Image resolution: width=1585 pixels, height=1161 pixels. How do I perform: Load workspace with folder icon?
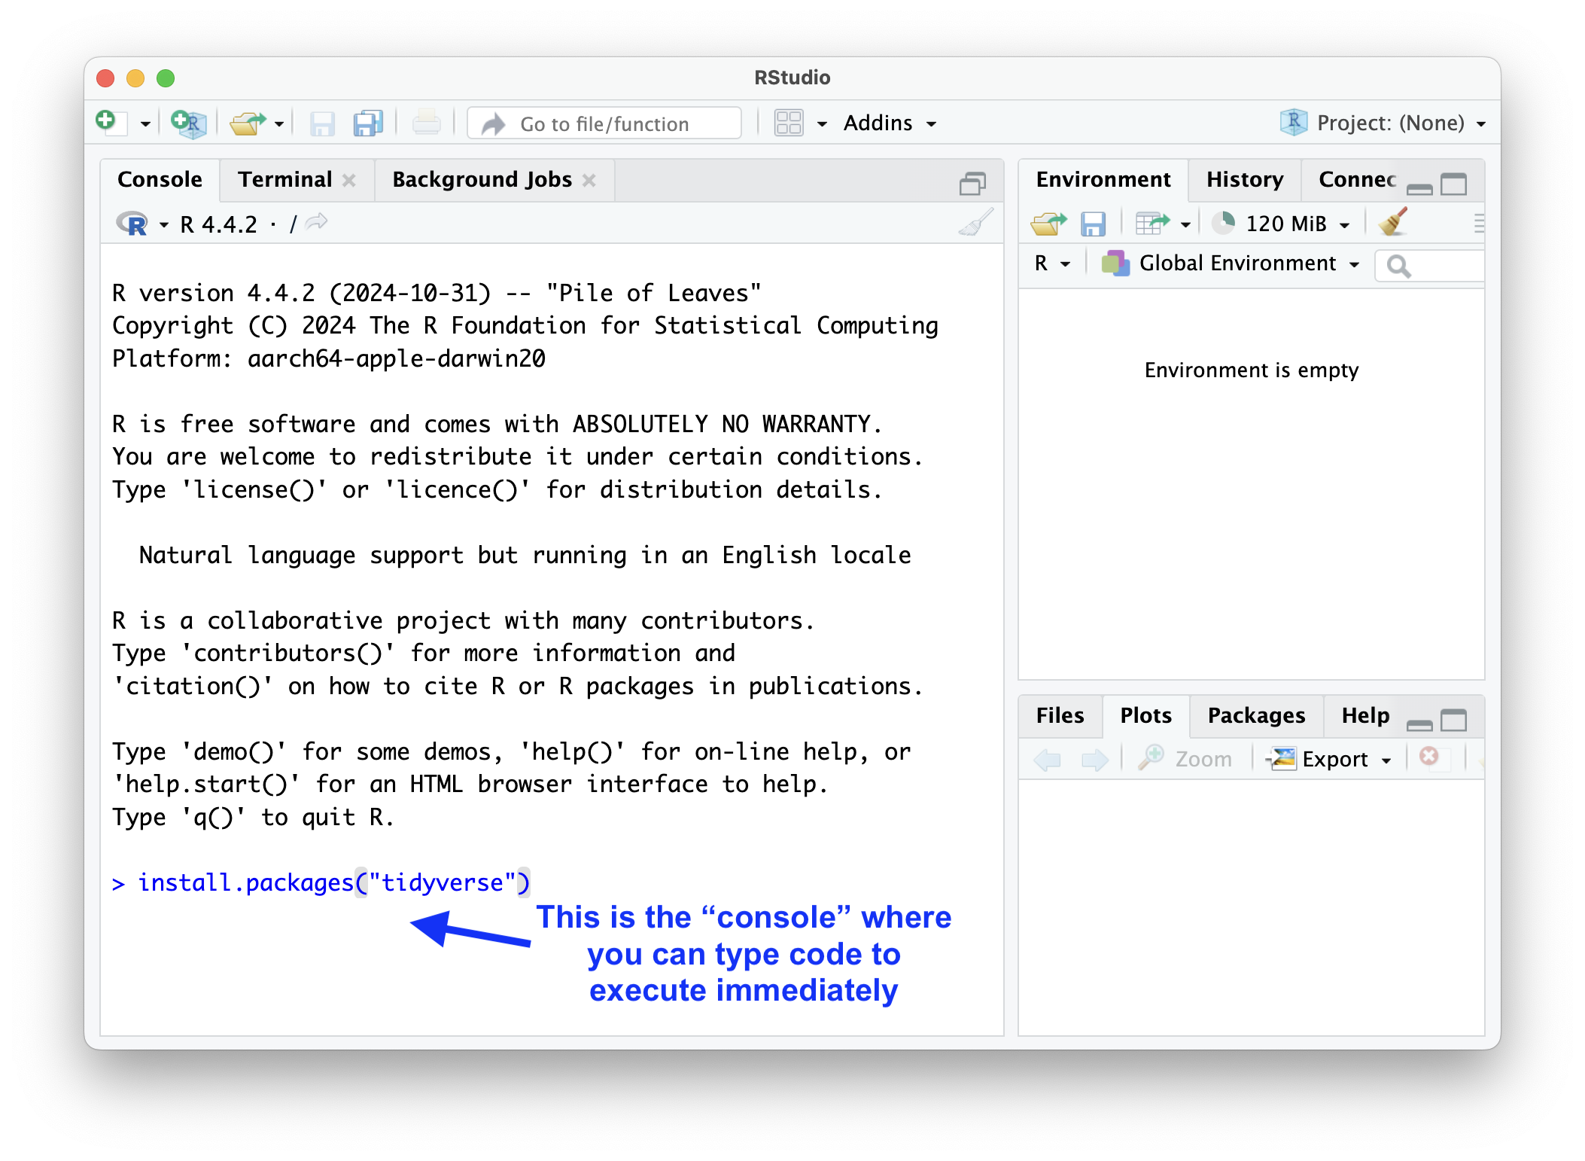(x=1048, y=224)
